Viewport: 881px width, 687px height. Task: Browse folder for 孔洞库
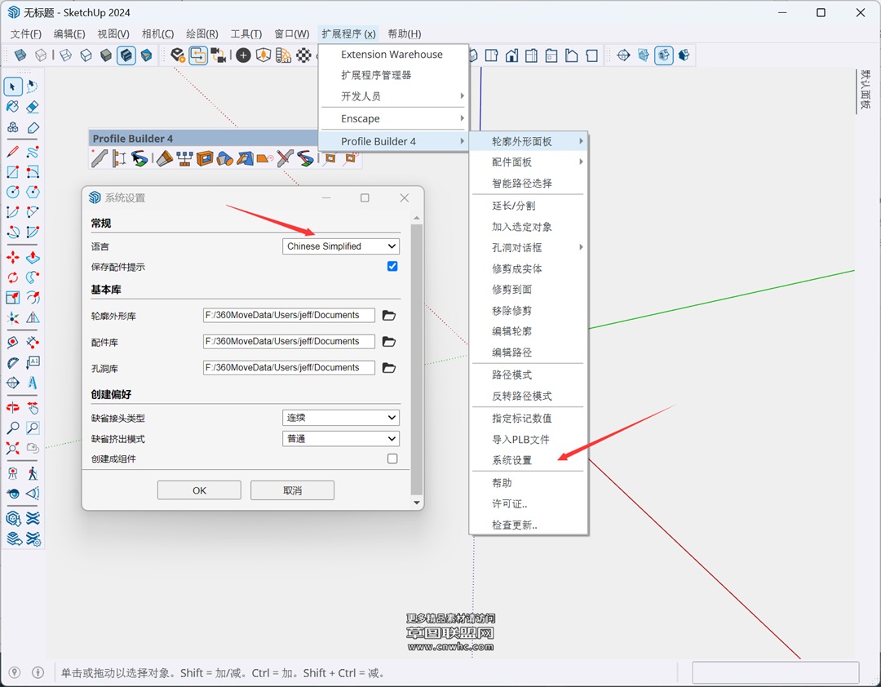click(389, 368)
